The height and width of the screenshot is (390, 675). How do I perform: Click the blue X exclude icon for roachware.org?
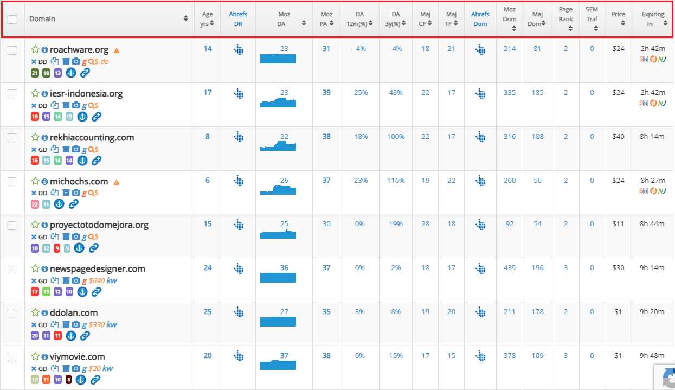tap(34, 61)
